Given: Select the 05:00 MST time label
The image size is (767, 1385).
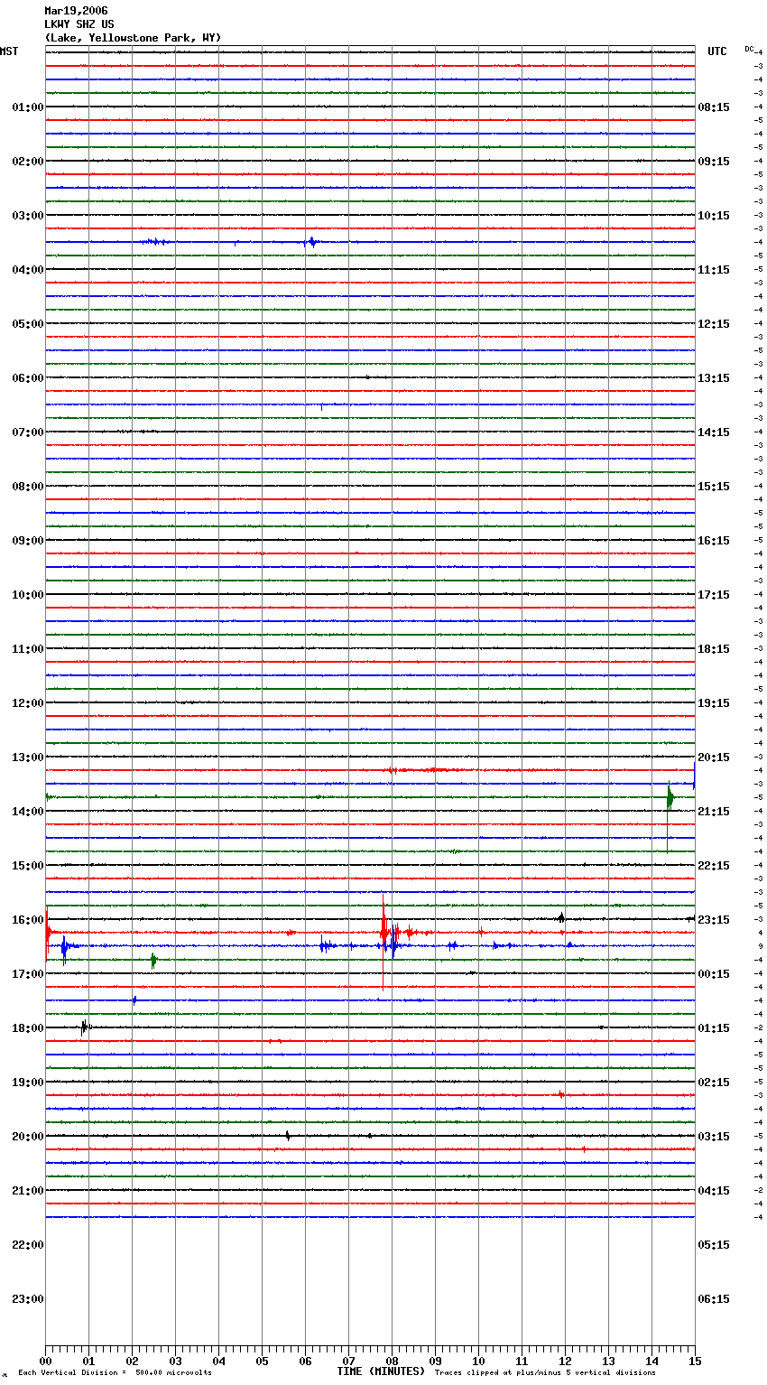Looking at the screenshot, I should point(27,324).
